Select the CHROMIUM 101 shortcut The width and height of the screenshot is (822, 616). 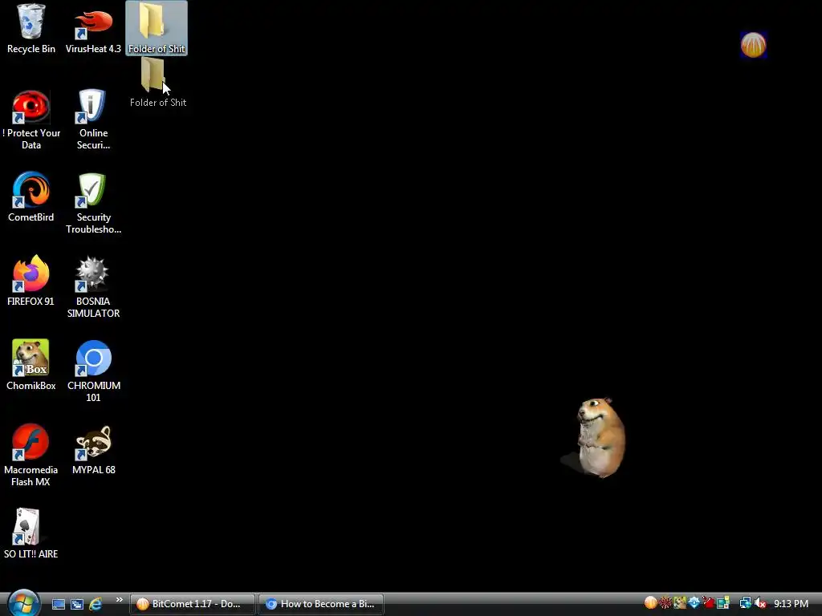[x=93, y=371]
